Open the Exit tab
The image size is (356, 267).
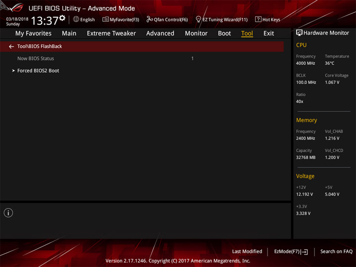(268, 34)
